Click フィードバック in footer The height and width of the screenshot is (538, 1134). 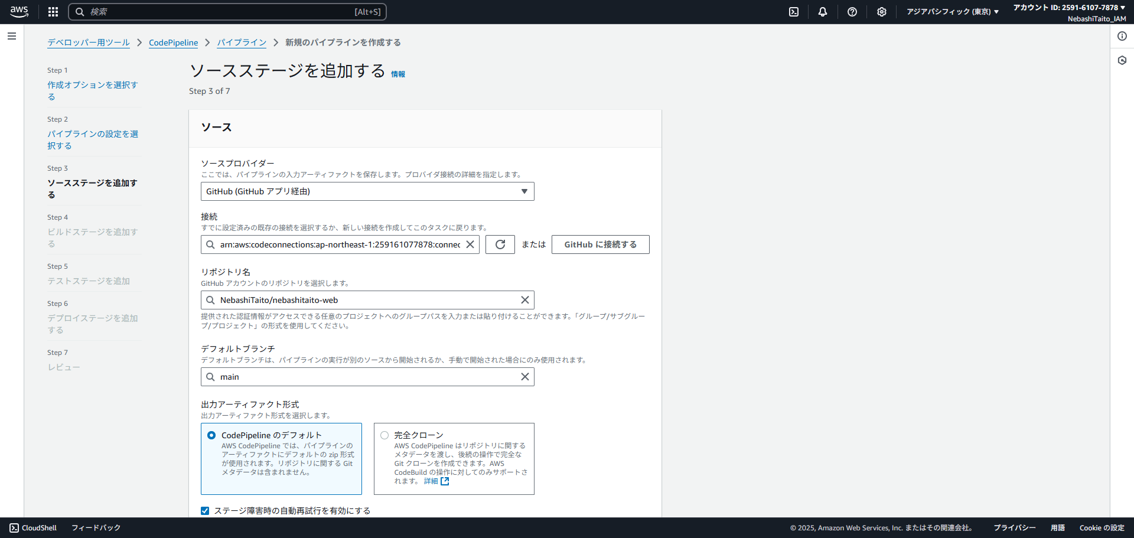(96, 528)
